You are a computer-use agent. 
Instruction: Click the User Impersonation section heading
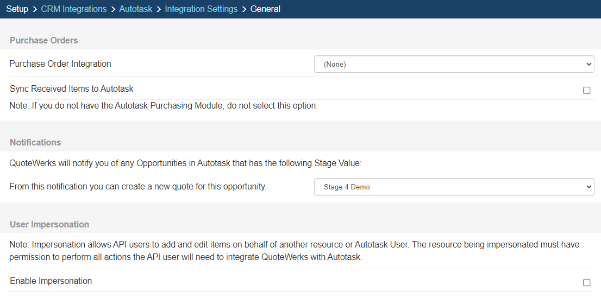(x=49, y=224)
